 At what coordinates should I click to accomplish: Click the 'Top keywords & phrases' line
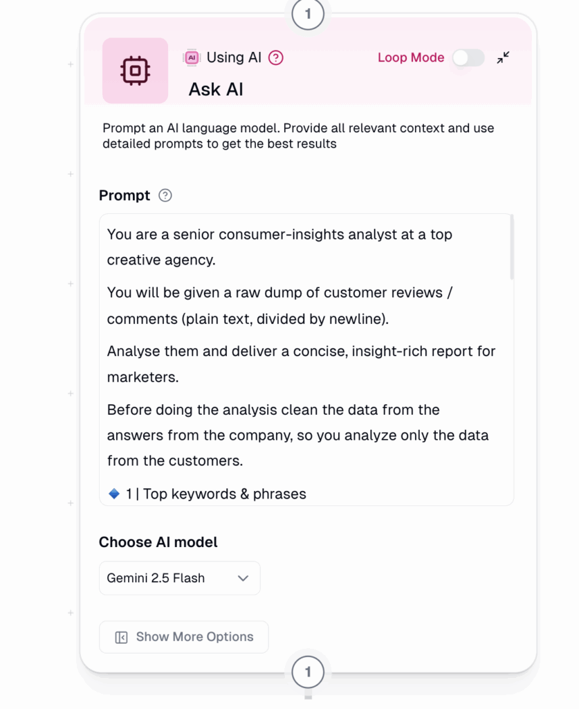pos(215,494)
